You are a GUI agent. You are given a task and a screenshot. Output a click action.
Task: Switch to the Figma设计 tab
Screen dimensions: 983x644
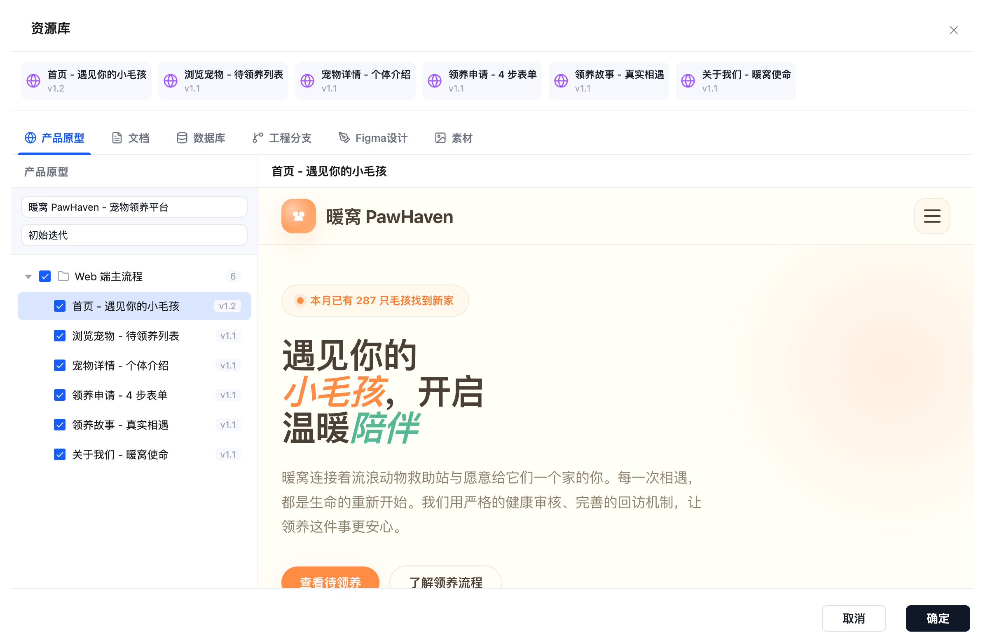[373, 138]
